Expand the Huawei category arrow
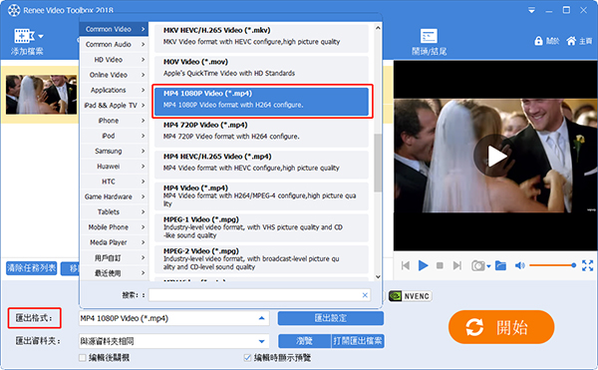The image size is (598, 370). [143, 167]
